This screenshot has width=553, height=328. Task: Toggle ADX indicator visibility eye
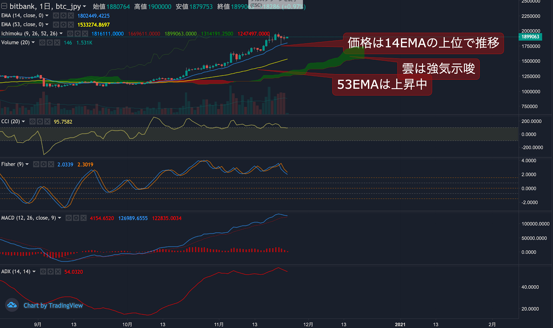click(x=43, y=272)
